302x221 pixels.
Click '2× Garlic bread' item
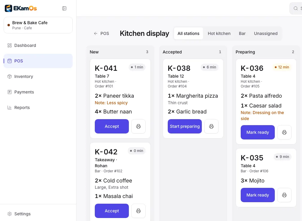187,112
